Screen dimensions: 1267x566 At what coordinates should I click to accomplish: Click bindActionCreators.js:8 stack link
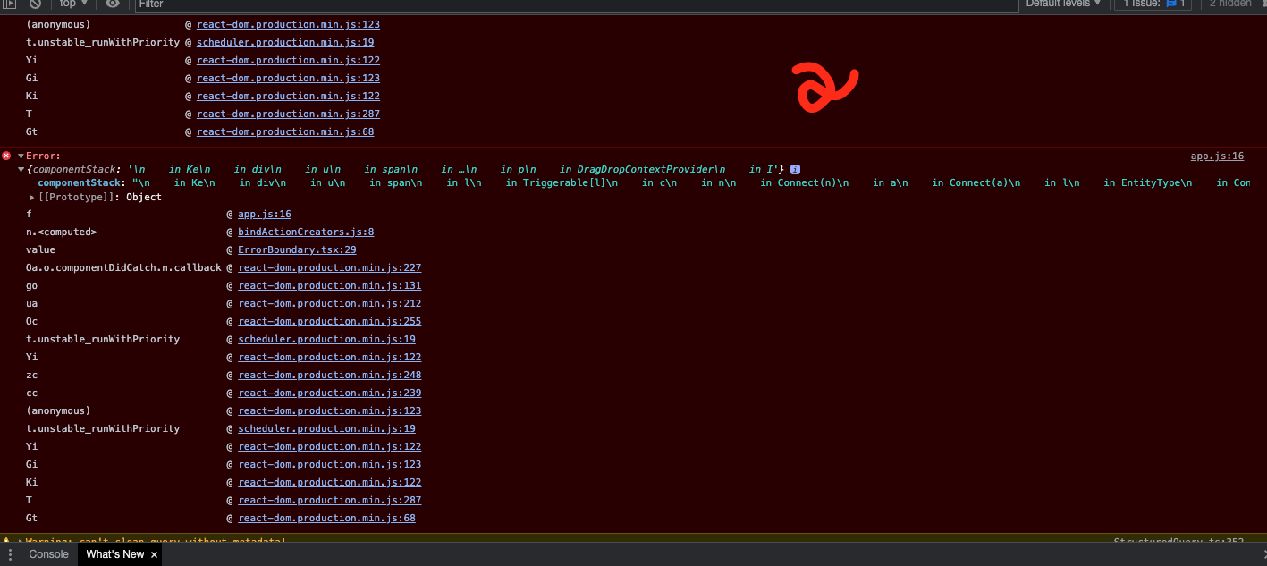(x=305, y=231)
